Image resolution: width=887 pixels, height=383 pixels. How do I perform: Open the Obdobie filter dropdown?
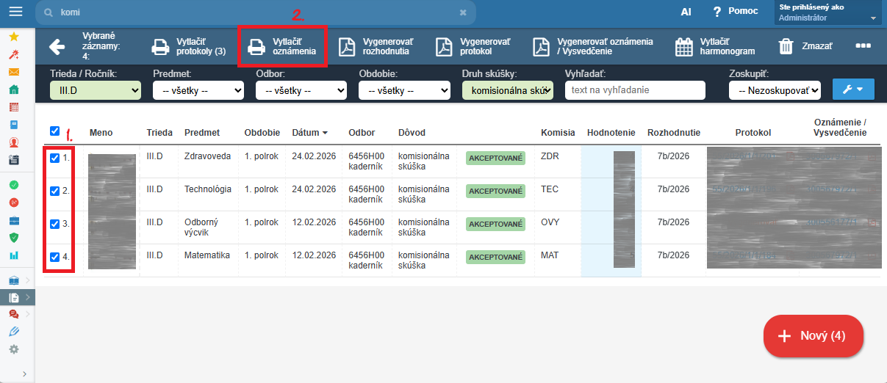[404, 90]
